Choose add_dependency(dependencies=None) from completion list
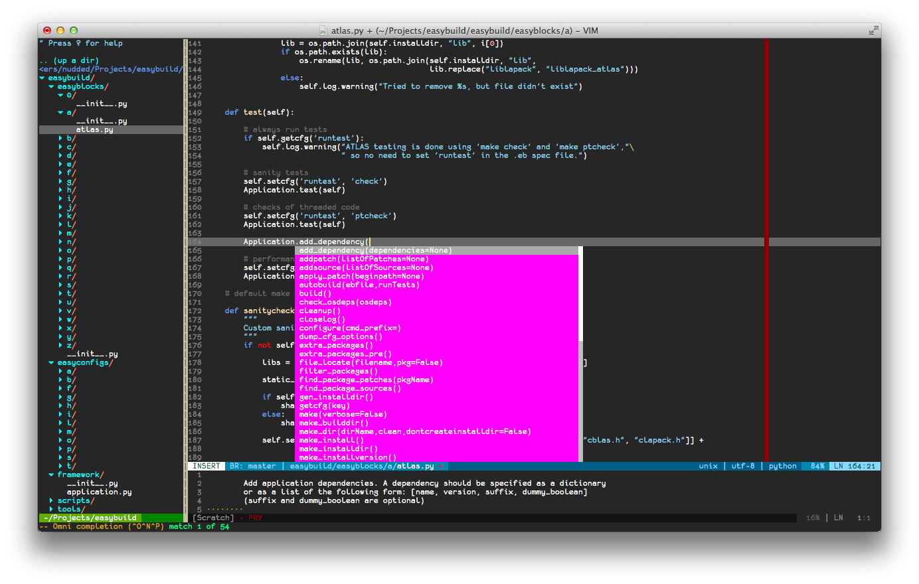The image size is (919, 584). tap(375, 250)
